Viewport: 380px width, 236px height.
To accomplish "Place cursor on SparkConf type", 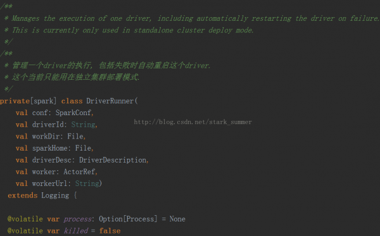I will [x=73, y=113].
